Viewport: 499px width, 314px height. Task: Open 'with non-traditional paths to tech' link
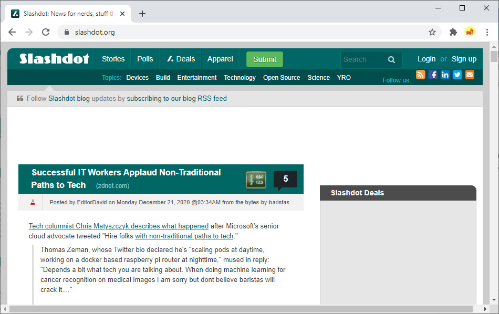[184, 236]
